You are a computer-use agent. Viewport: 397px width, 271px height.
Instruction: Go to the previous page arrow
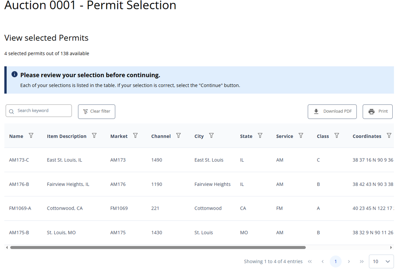[323, 262]
